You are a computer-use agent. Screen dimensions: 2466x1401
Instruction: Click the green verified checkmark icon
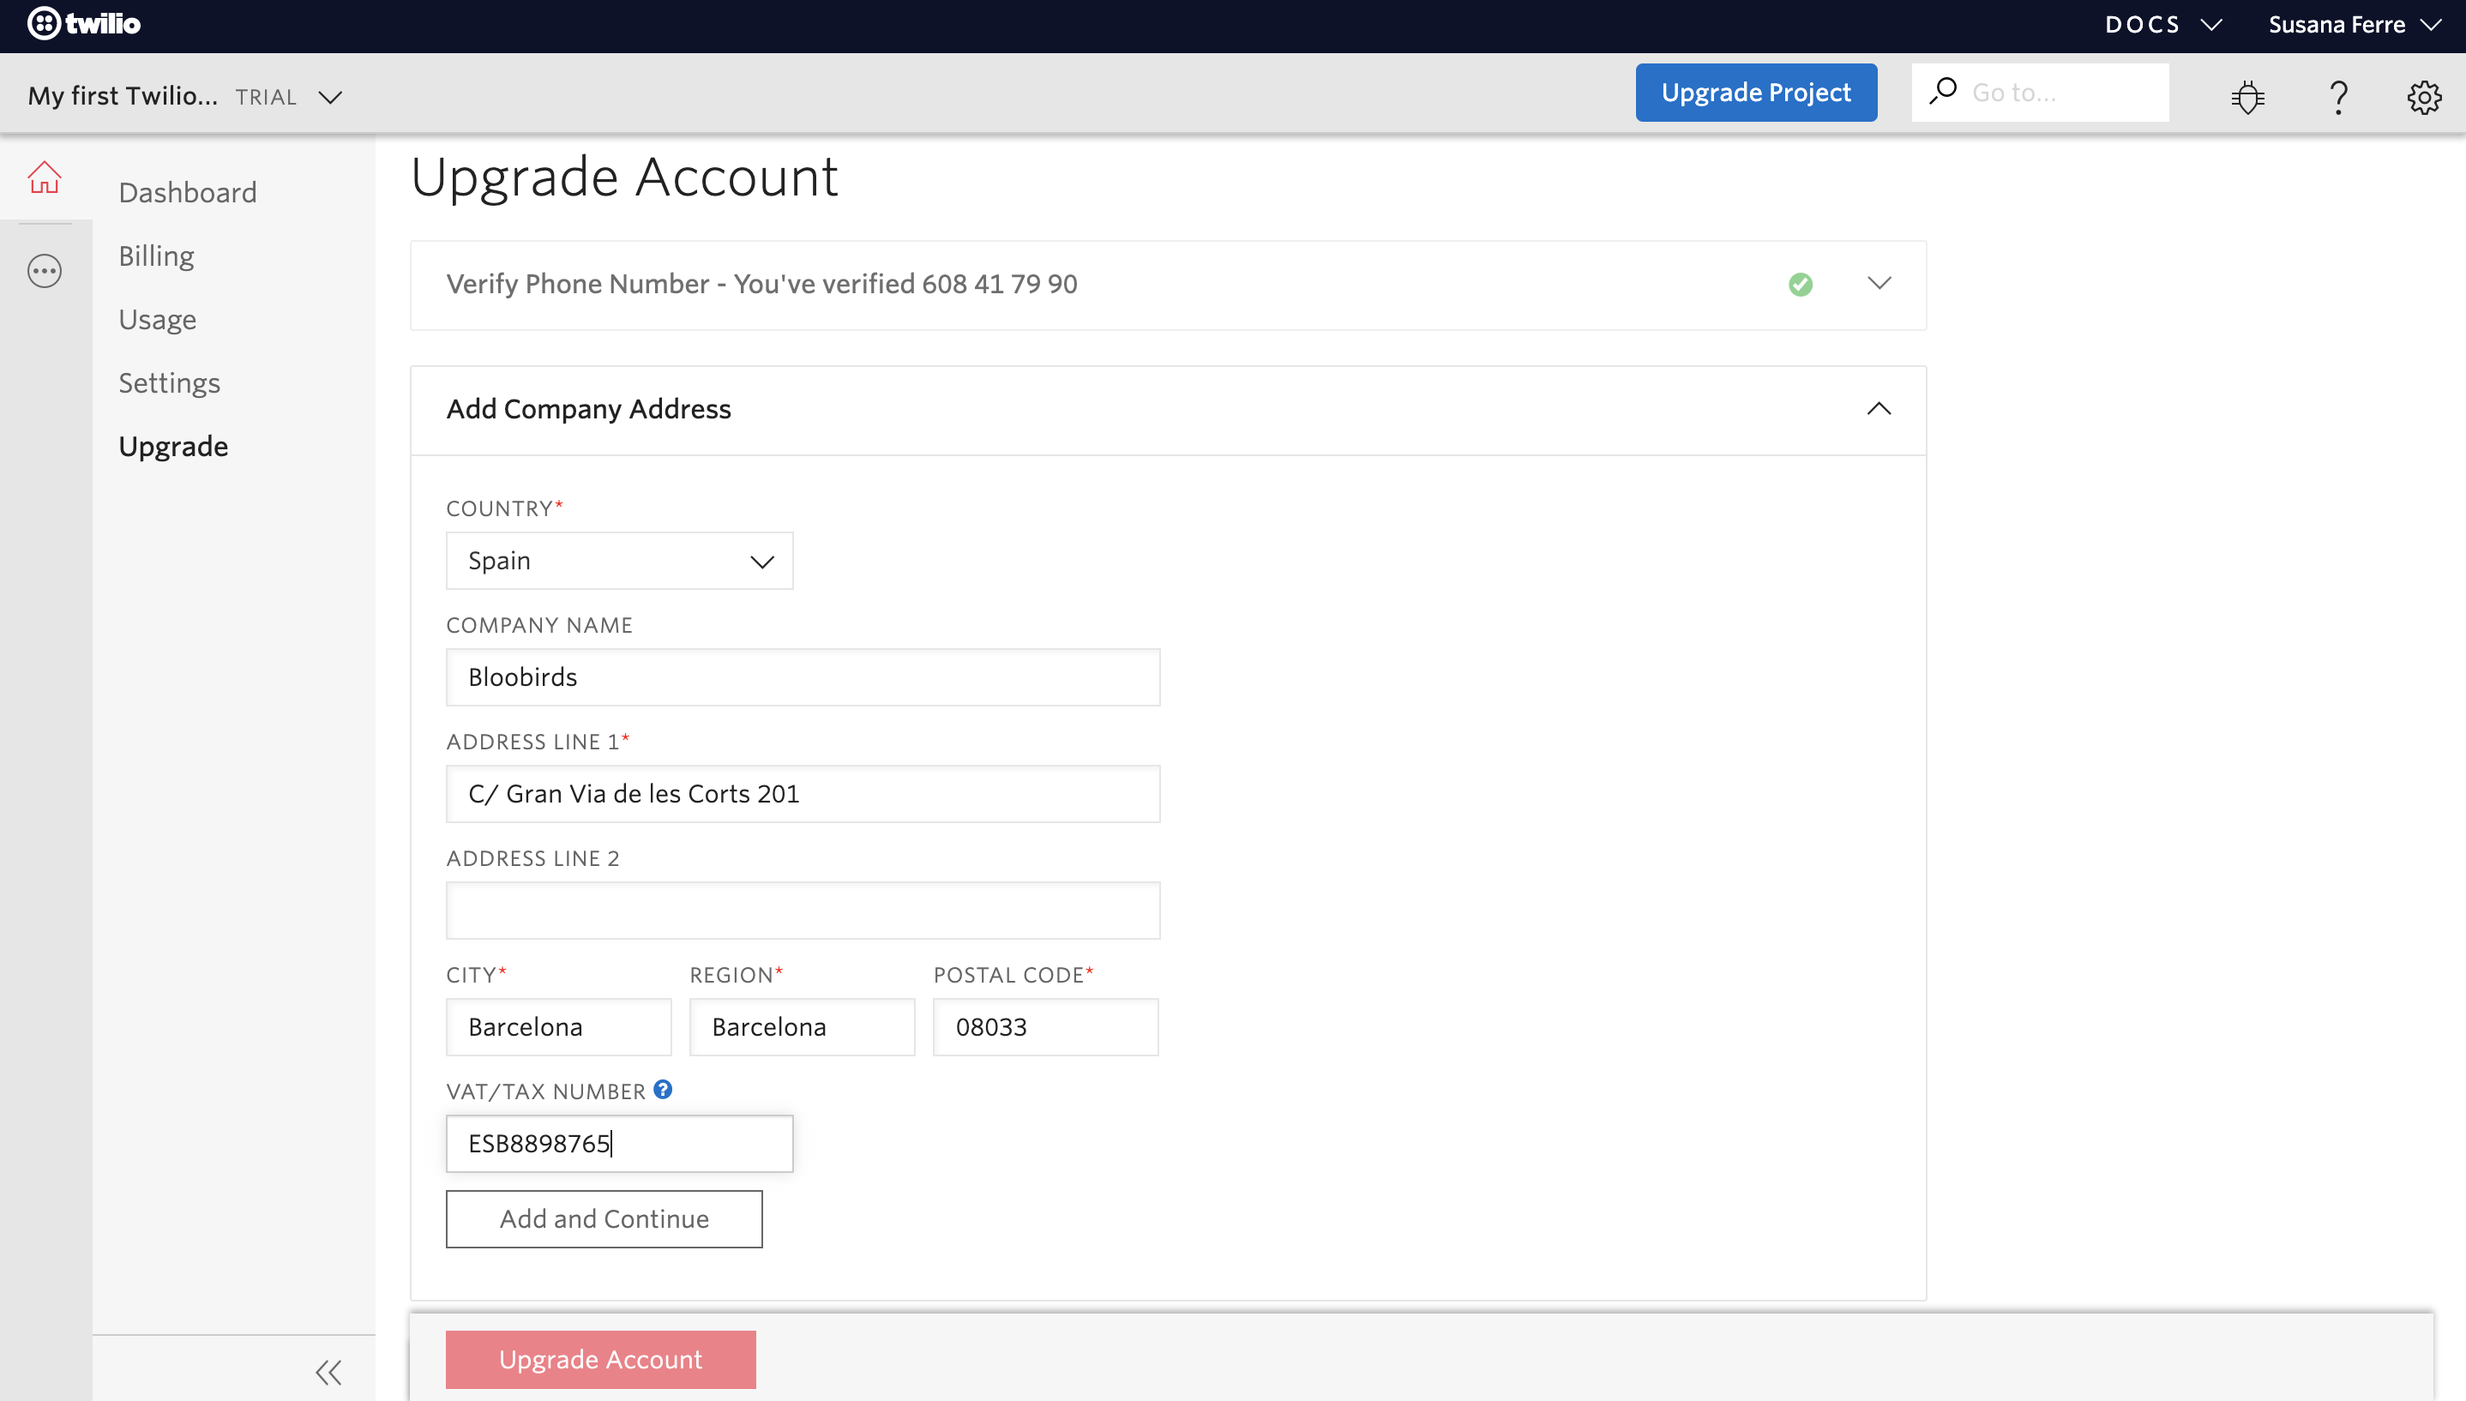[1800, 284]
